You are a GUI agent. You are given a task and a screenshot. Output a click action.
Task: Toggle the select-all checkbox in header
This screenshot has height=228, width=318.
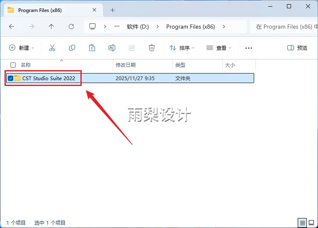pyautogui.click(x=13, y=65)
